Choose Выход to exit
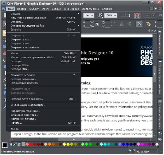164x155 pixels. [43, 129]
